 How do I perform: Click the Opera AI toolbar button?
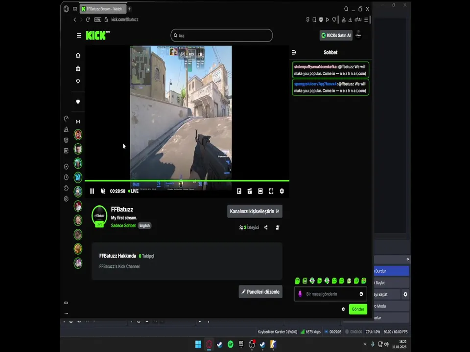point(358,20)
